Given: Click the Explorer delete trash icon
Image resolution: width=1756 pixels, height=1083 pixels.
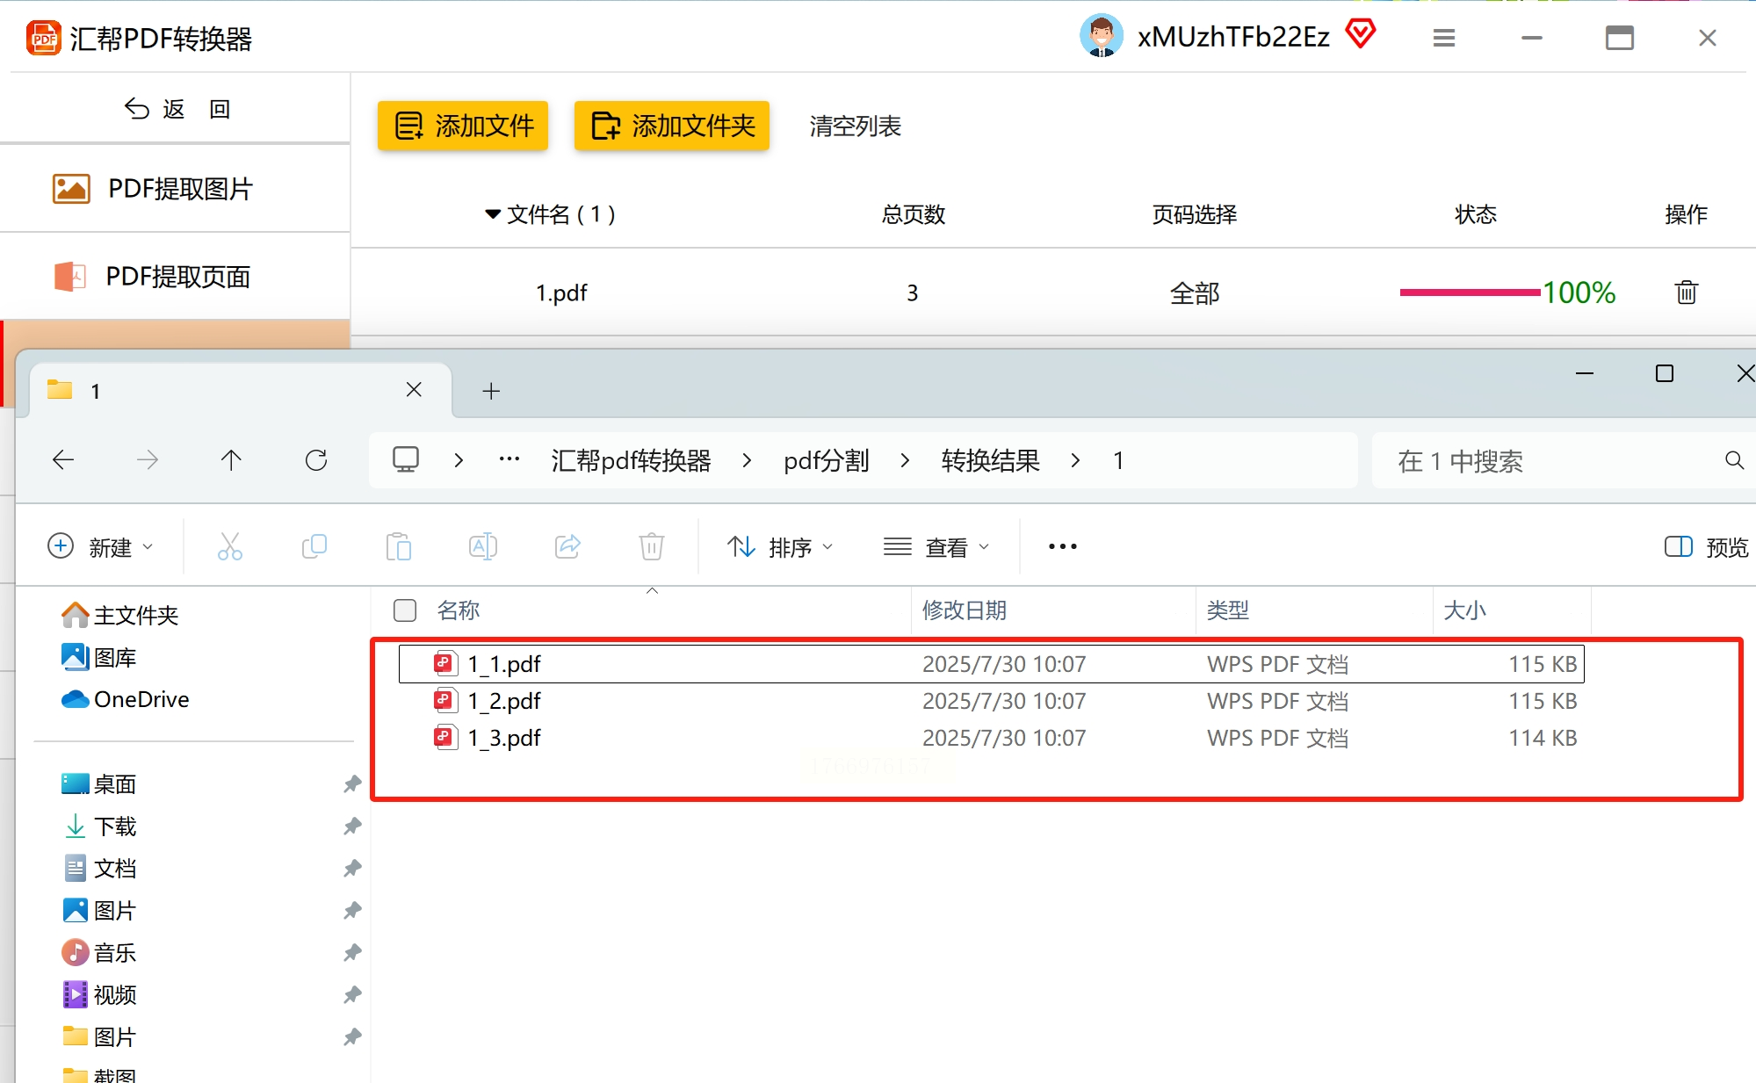Looking at the screenshot, I should click(651, 546).
